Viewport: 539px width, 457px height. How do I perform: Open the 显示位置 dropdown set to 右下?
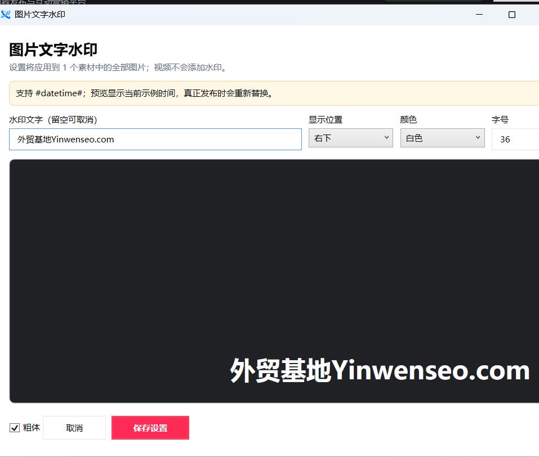351,138
